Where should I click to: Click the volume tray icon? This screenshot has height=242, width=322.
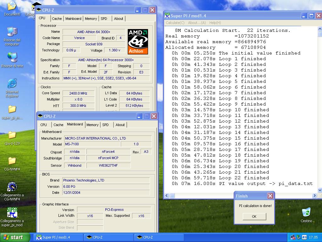click(x=304, y=238)
